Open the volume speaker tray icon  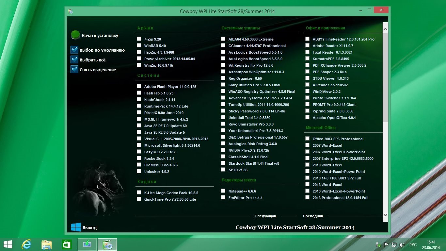click(402, 244)
